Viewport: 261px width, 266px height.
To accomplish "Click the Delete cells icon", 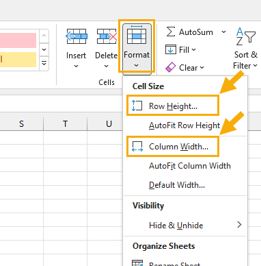I will [x=107, y=36].
